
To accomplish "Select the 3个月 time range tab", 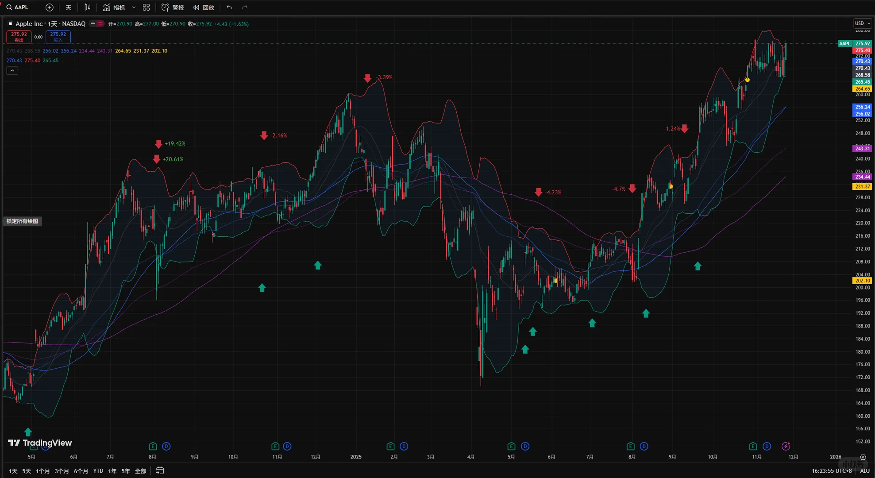I will pyautogui.click(x=62, y=471).
